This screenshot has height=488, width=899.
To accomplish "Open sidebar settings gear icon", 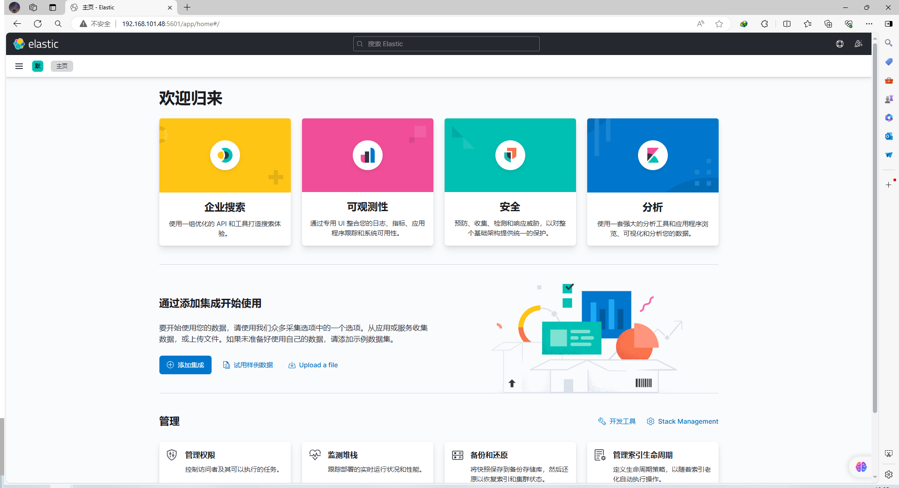I will pyautogui.click(x=889, y=474).
